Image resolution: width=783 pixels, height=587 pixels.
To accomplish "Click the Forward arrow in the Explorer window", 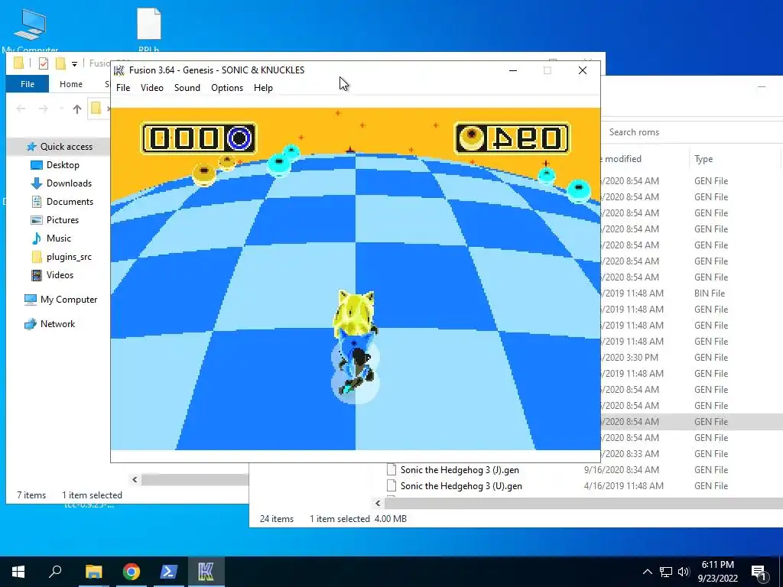I will [44, 109].
